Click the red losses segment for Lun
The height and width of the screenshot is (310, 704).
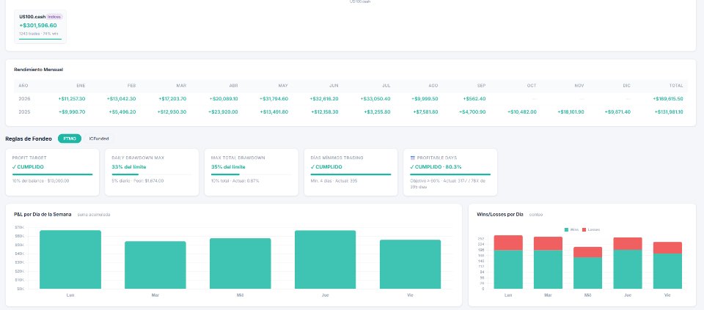508,243
